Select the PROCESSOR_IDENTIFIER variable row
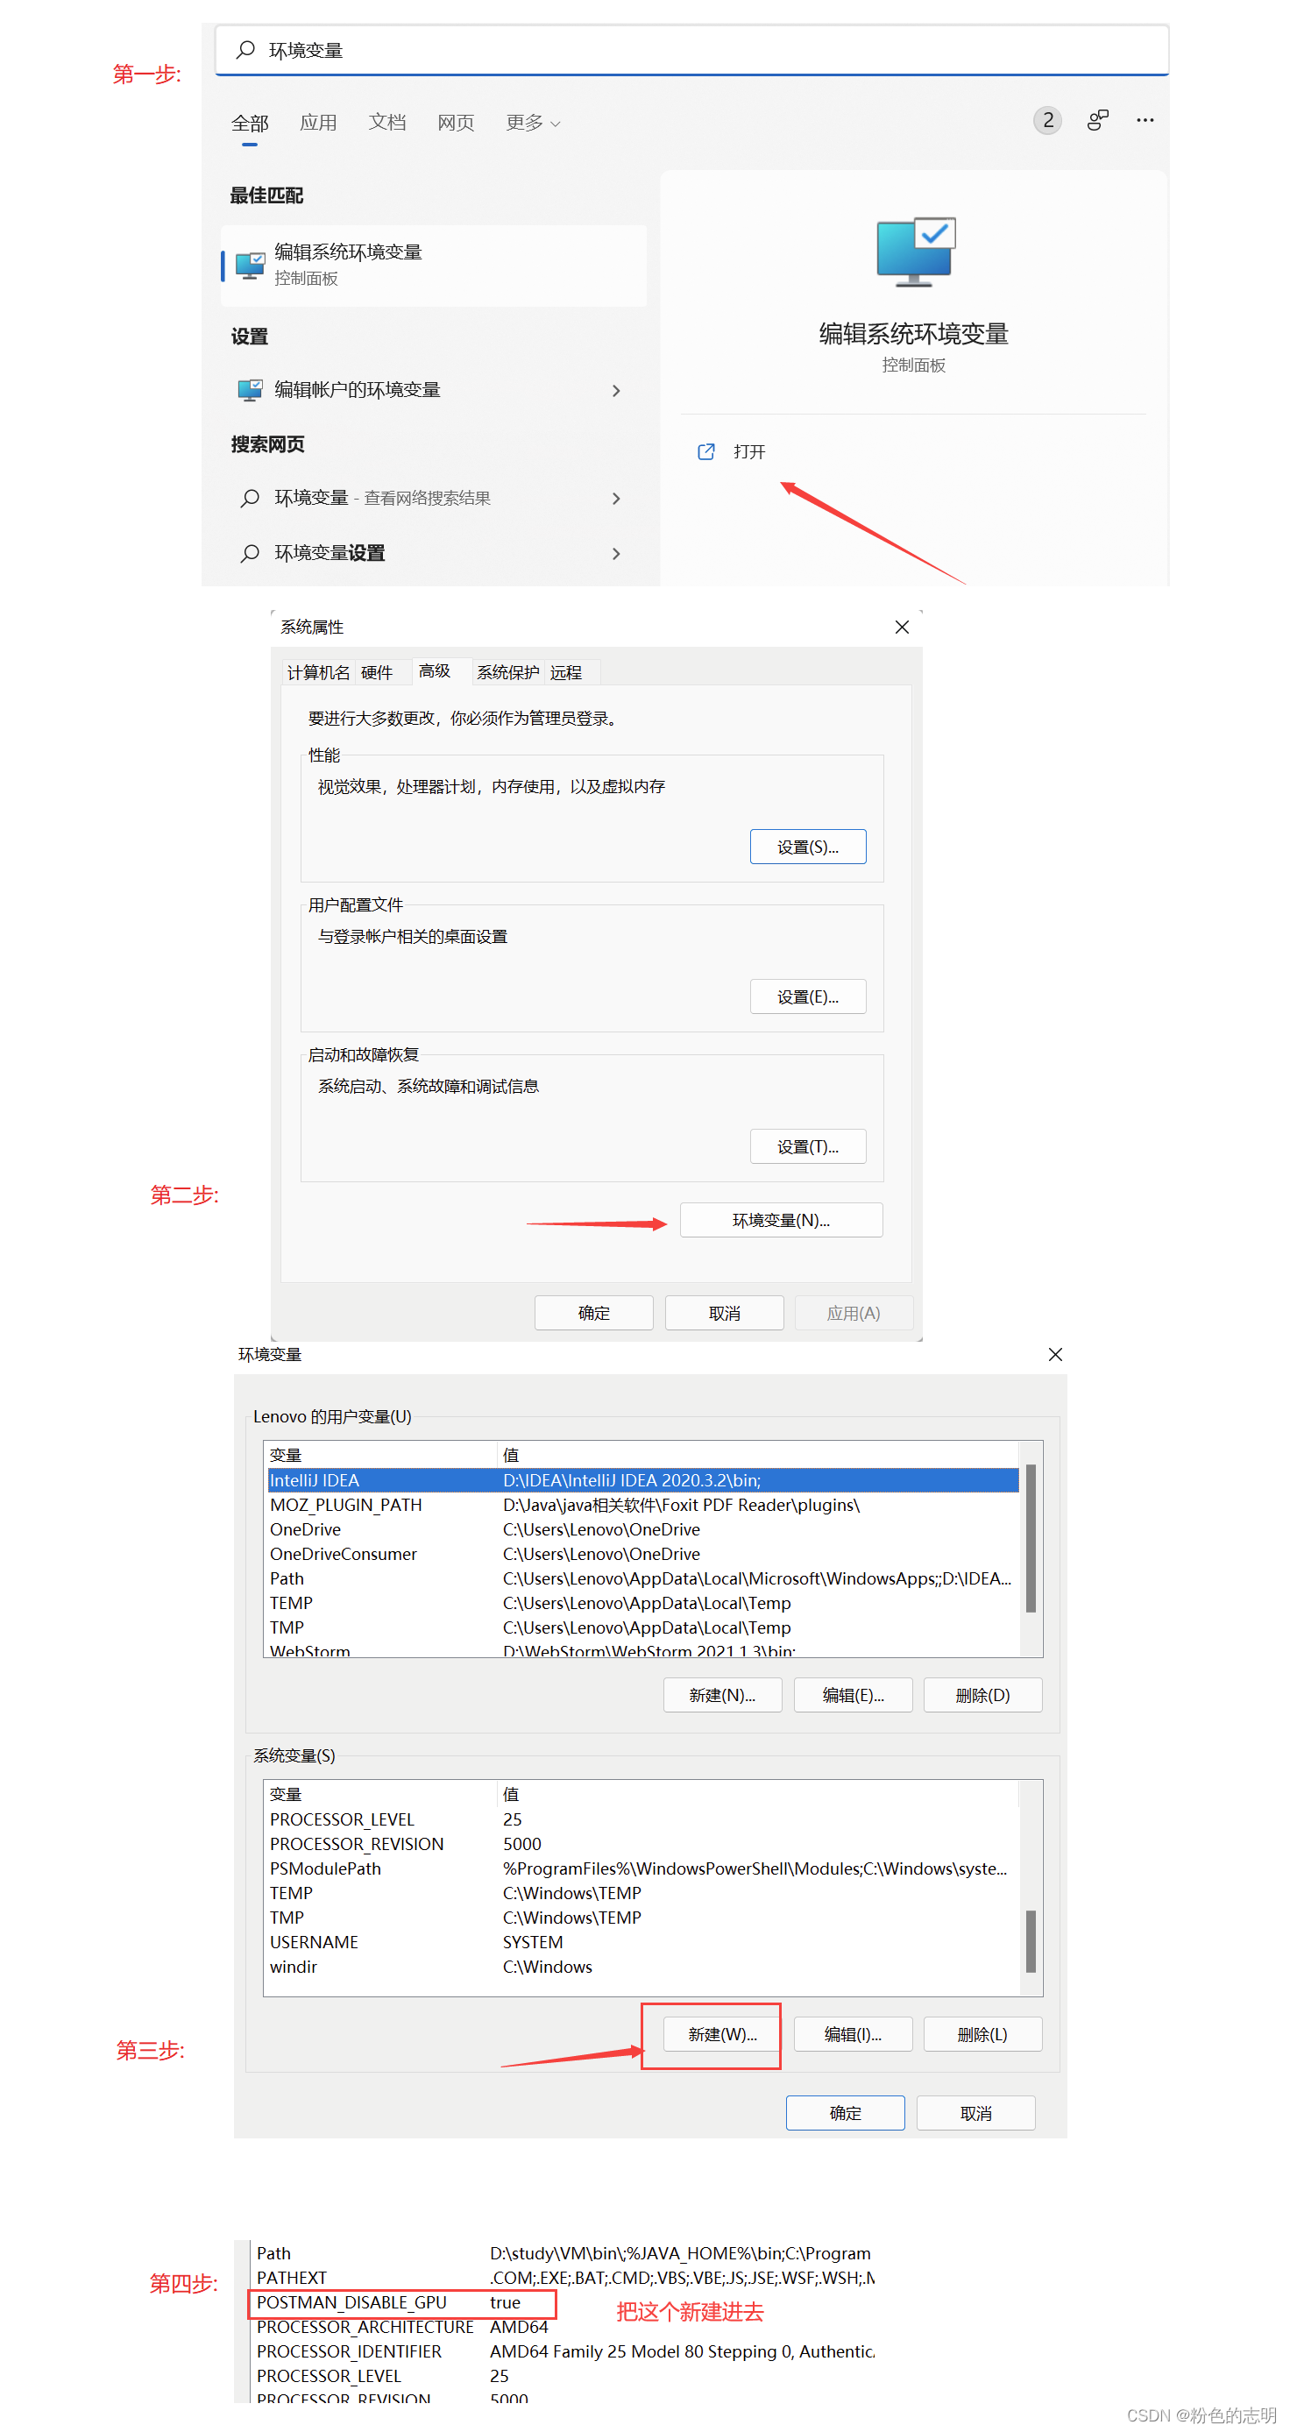Image resolution: width=1290 pixels, height=2432 pixels. [x=563, y=2351]
